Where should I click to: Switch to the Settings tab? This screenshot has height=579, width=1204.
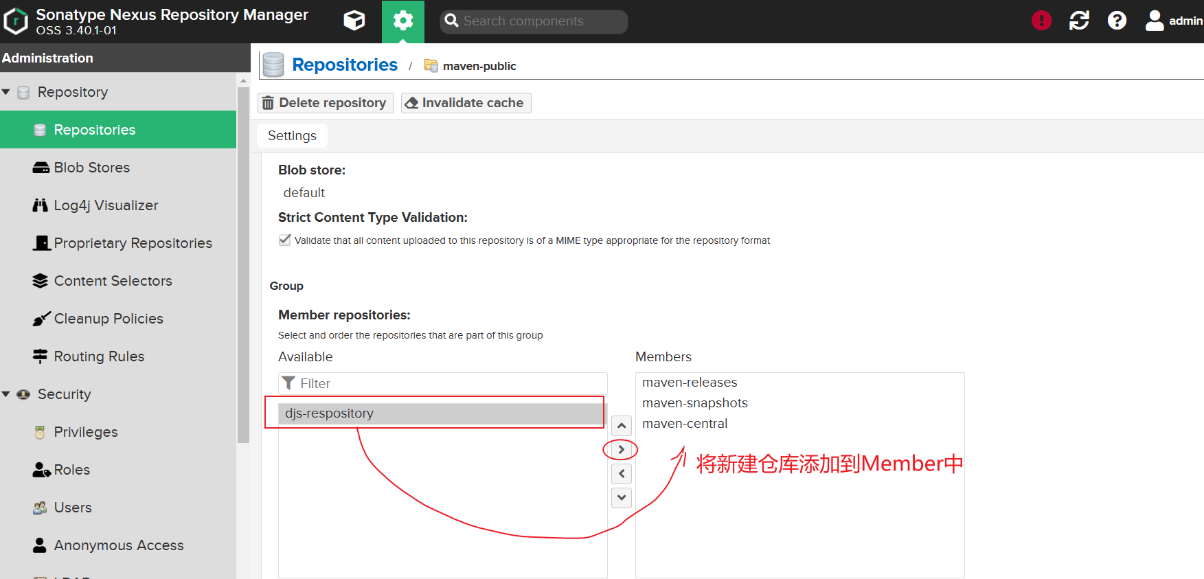click(292, 135)
